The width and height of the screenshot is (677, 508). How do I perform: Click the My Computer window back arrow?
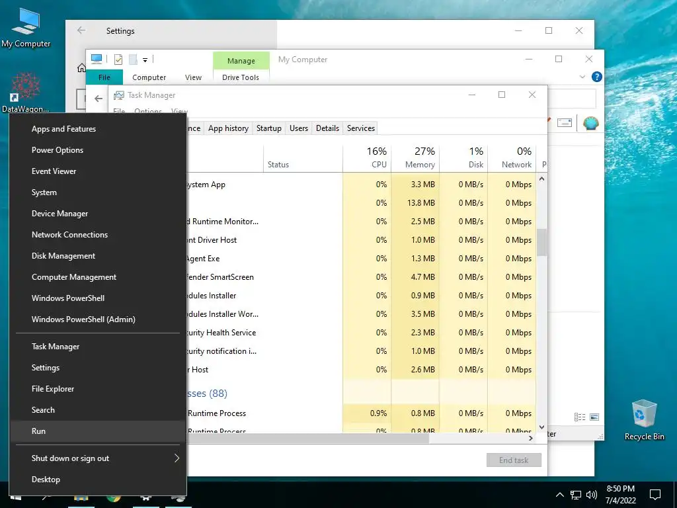pyautogui.click(x=99, y=99)
